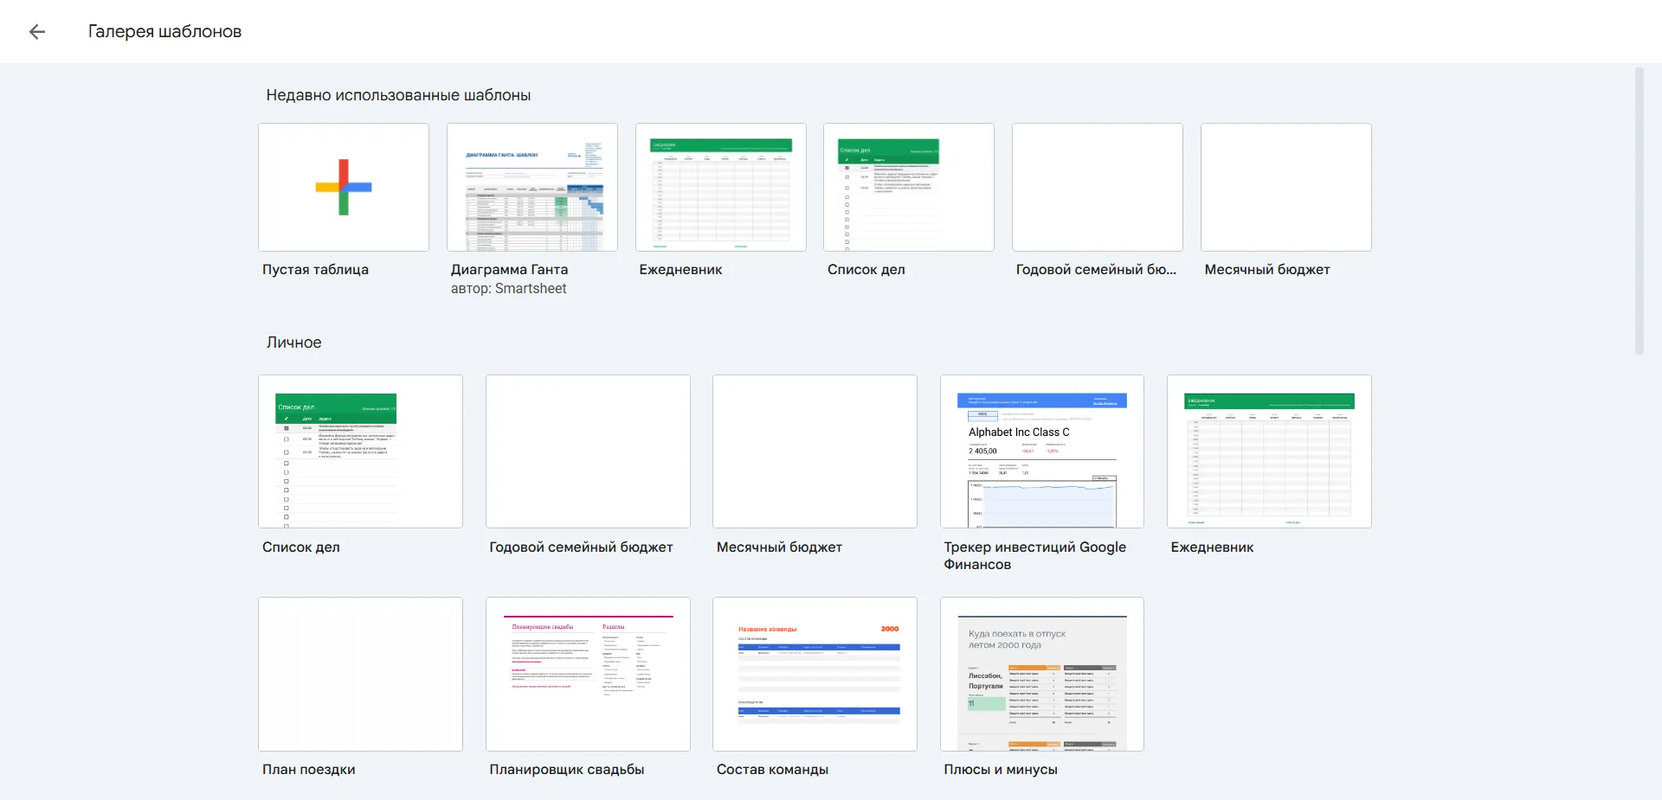1662x800 pixels.
Task: Click the автор: Smartsheet caption
Action: point(508,289)
